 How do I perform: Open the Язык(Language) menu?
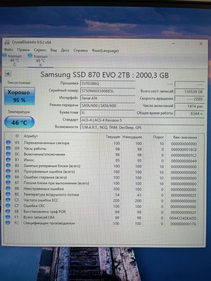point(105,51)
